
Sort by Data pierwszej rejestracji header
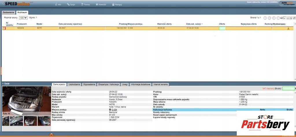coord(70,24)
